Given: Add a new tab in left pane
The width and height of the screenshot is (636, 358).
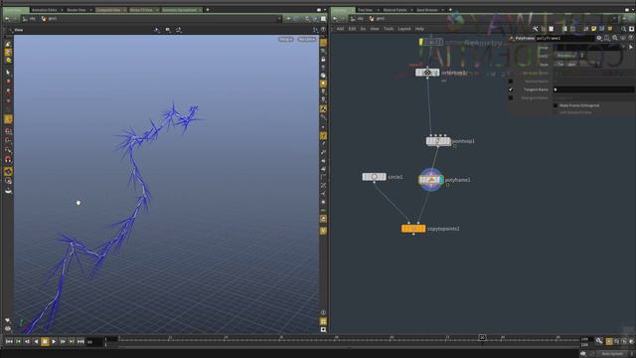Looking at the screenshot, I should click(x=208, y=10).
